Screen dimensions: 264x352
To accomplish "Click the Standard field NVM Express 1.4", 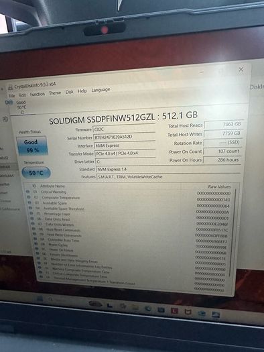I will click(168, 169).
